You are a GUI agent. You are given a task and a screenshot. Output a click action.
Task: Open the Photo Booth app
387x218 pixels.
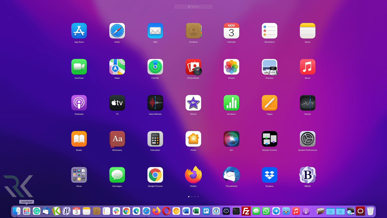(193, 67)
